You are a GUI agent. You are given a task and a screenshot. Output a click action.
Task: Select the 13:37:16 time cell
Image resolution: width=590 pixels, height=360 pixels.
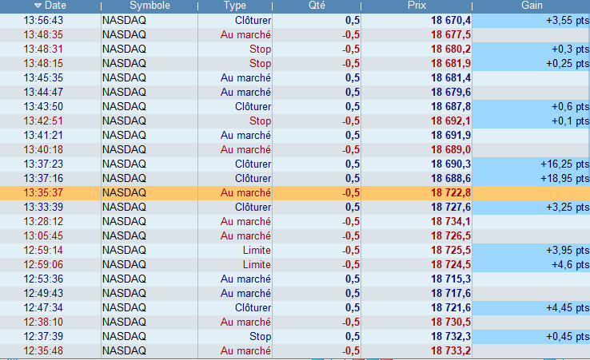tap(43, 178)
